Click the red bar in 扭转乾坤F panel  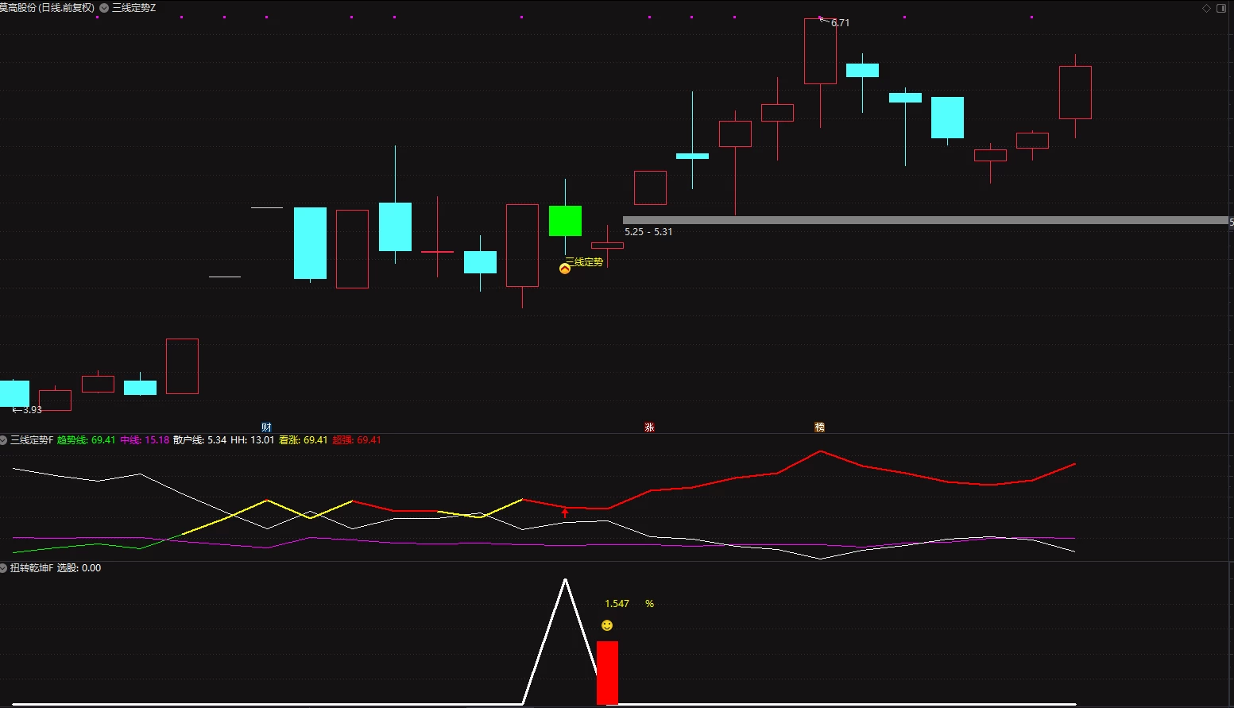[607, 673]
